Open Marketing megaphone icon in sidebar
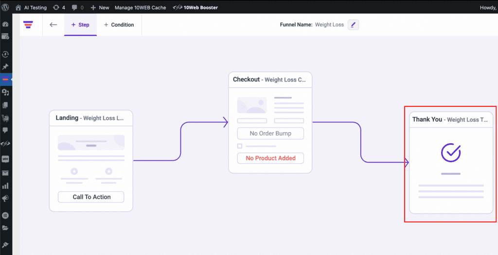The width and height of the screenshot is (498, 255). coord(6,199)
